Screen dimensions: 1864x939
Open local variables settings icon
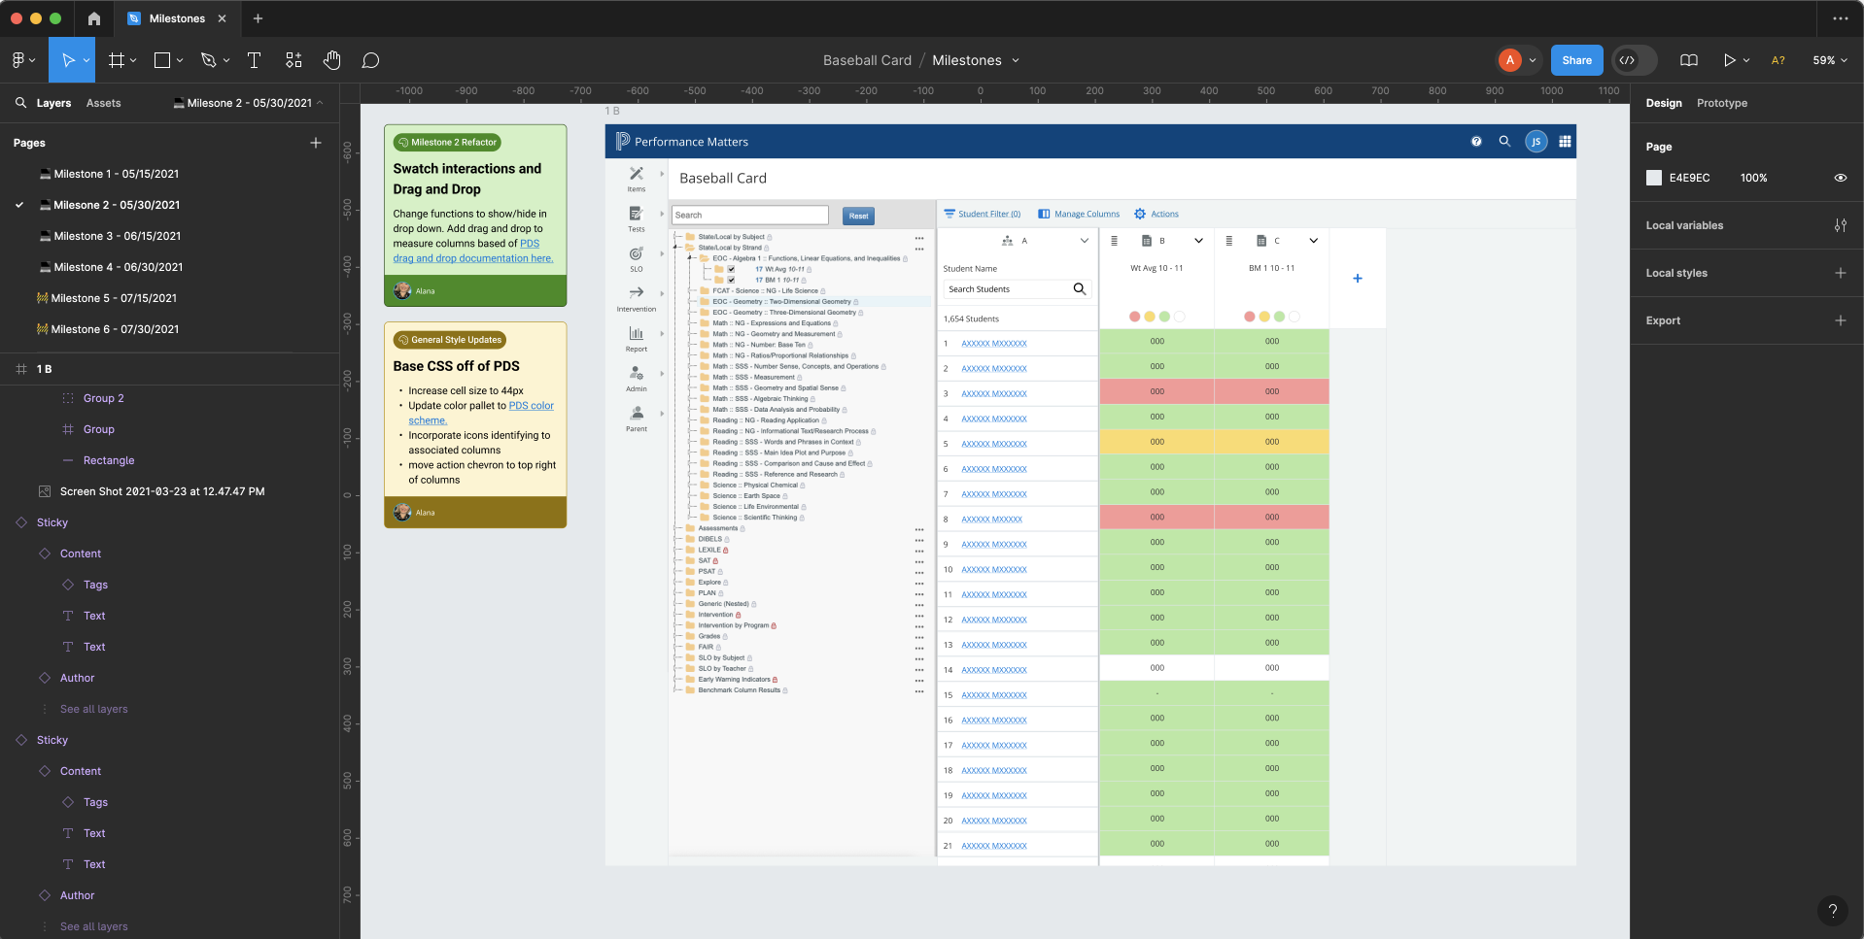click(1841, 225)
